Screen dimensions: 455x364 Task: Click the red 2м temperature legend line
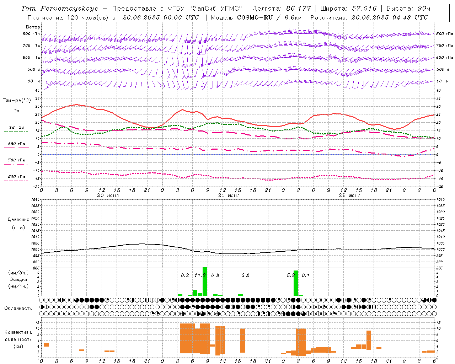[16, 115]
